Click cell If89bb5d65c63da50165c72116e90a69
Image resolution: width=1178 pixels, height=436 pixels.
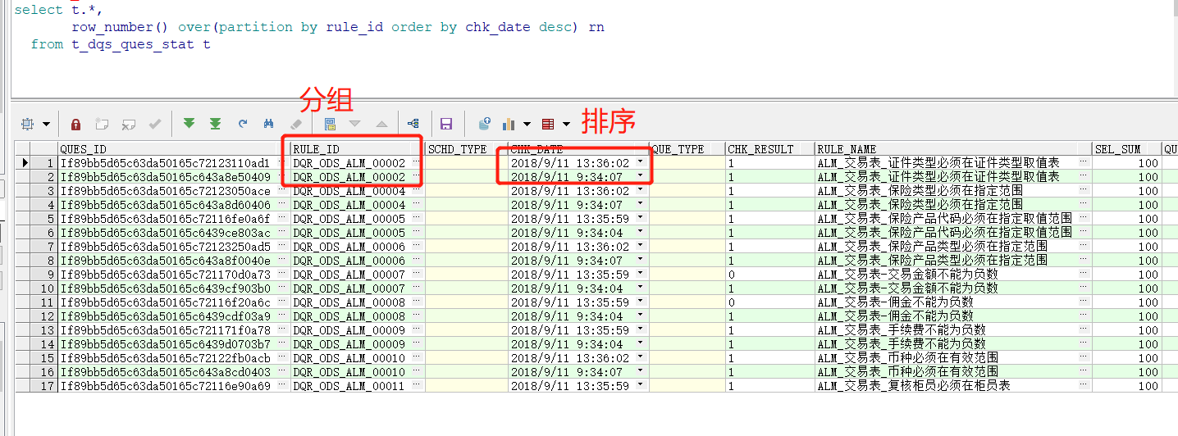[166, 386]
